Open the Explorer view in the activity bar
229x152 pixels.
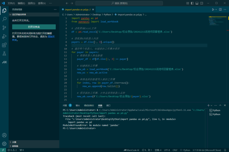[x=4, y=11]
